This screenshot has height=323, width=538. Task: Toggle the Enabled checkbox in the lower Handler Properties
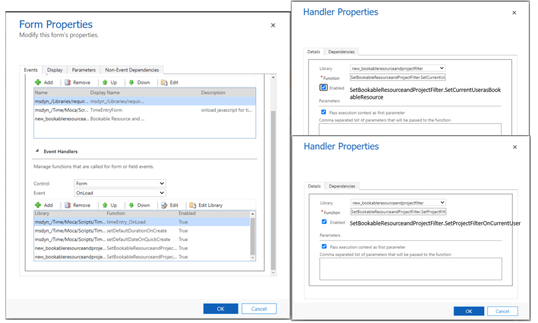[323, 222]
